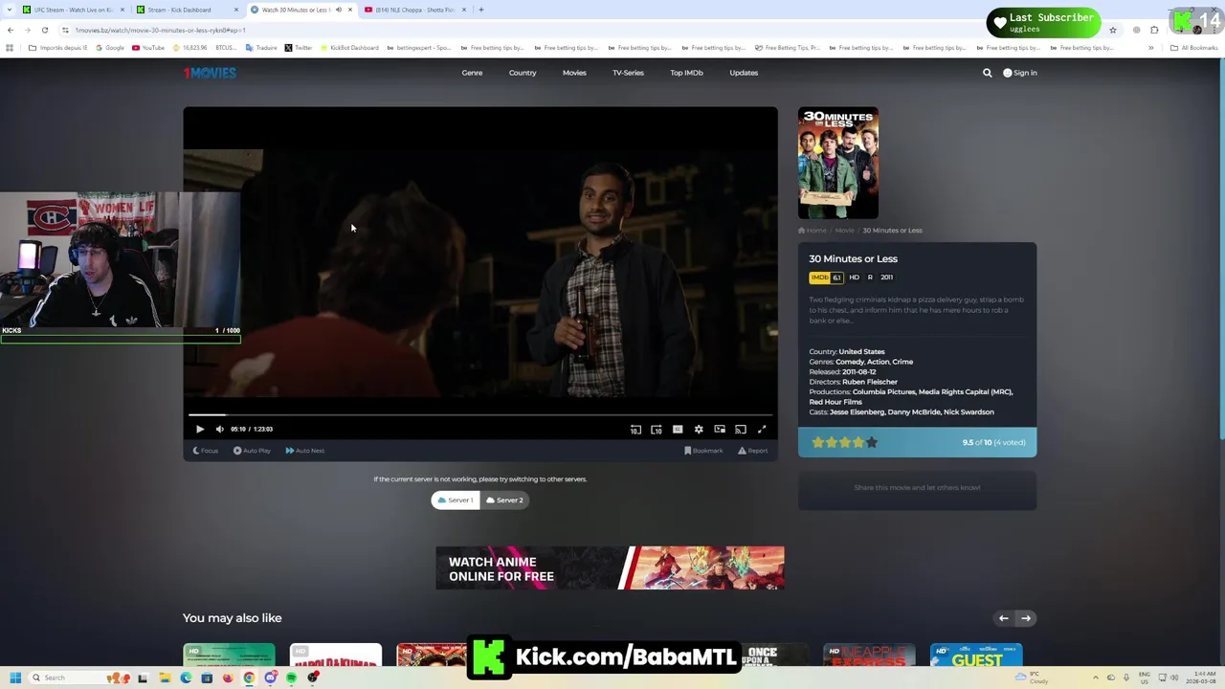Open the player settings gear
The image size is (1225, 689).
click(699, 430)
